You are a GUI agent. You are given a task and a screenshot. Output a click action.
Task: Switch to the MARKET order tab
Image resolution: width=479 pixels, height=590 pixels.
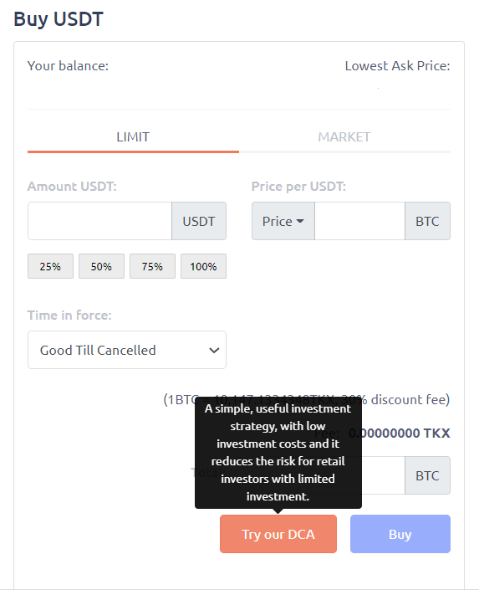[344, 137]
